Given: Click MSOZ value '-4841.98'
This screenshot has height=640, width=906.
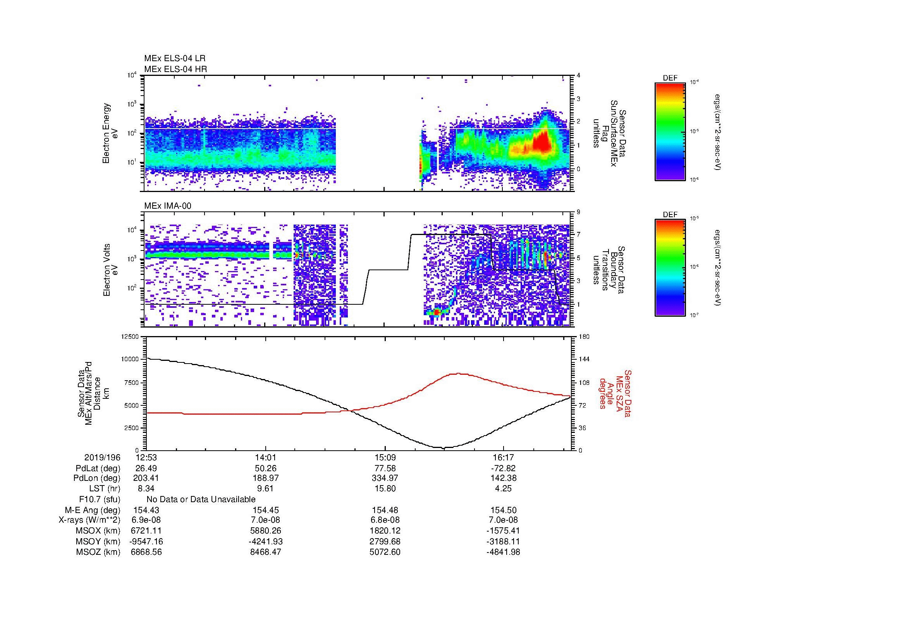Looking at the screenshot, I should coord(504,552).
